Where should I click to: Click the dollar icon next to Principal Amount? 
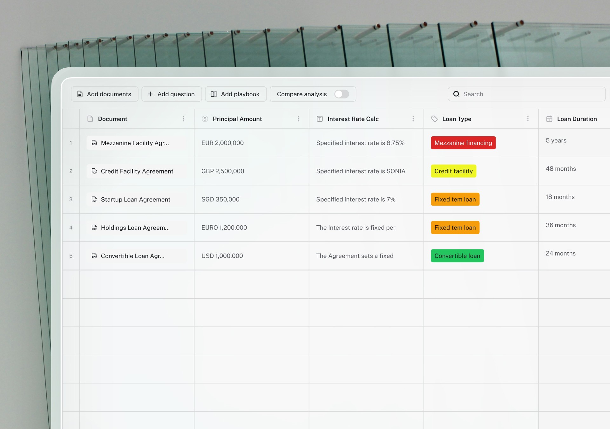click(x=205, y=119)
